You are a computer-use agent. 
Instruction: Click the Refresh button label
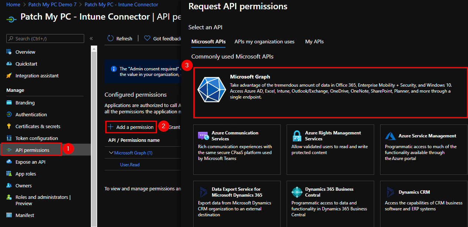pyautogui.click(x=124, y=39)
